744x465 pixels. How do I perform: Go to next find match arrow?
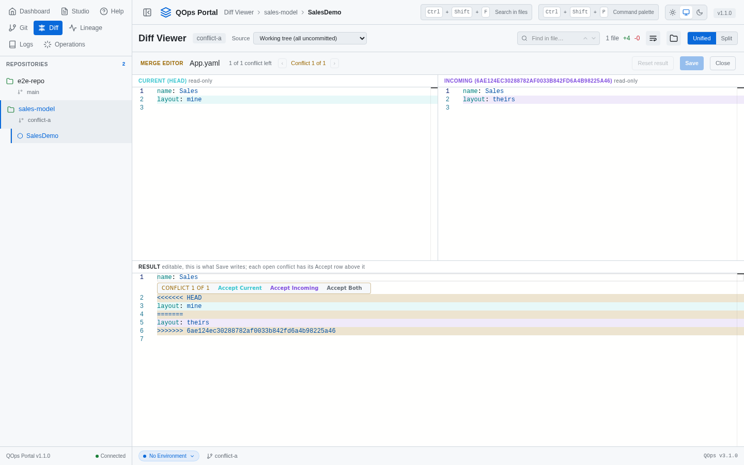pyautogui.click(x=594, y=38)
